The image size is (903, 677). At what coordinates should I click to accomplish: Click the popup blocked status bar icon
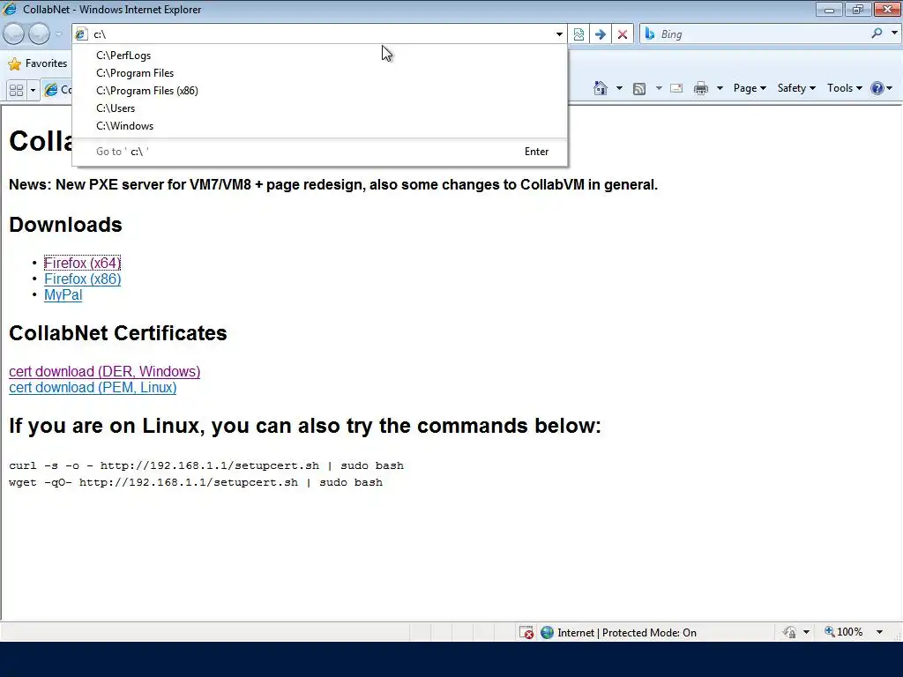(526, 633)
